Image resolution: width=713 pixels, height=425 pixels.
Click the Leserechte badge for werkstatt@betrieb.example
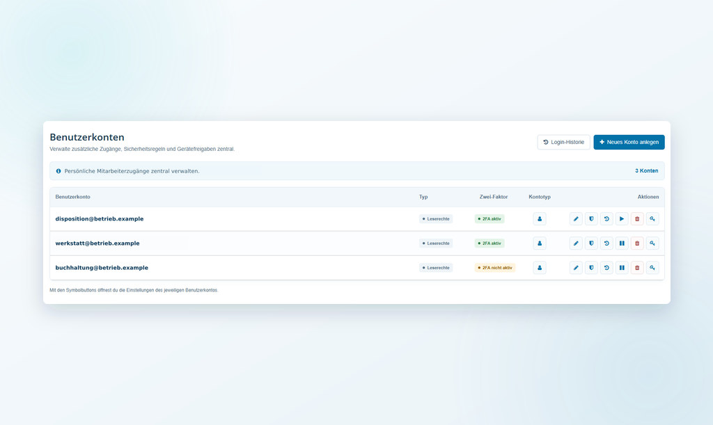coord(436,243)
